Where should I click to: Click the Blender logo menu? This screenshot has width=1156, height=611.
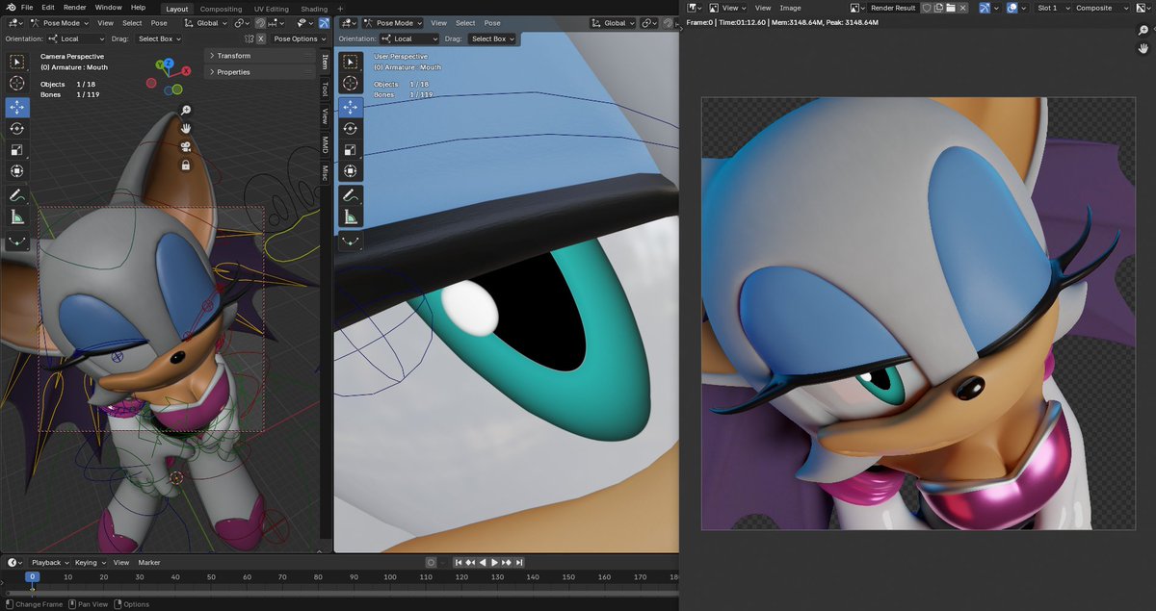10,7
